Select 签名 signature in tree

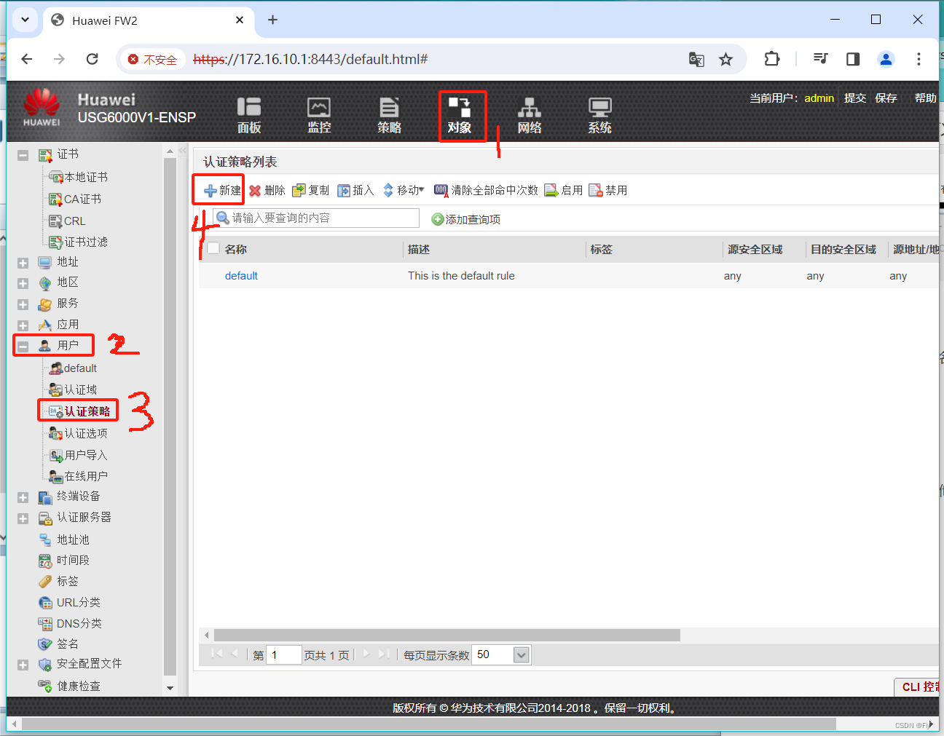tap(58, 644)
